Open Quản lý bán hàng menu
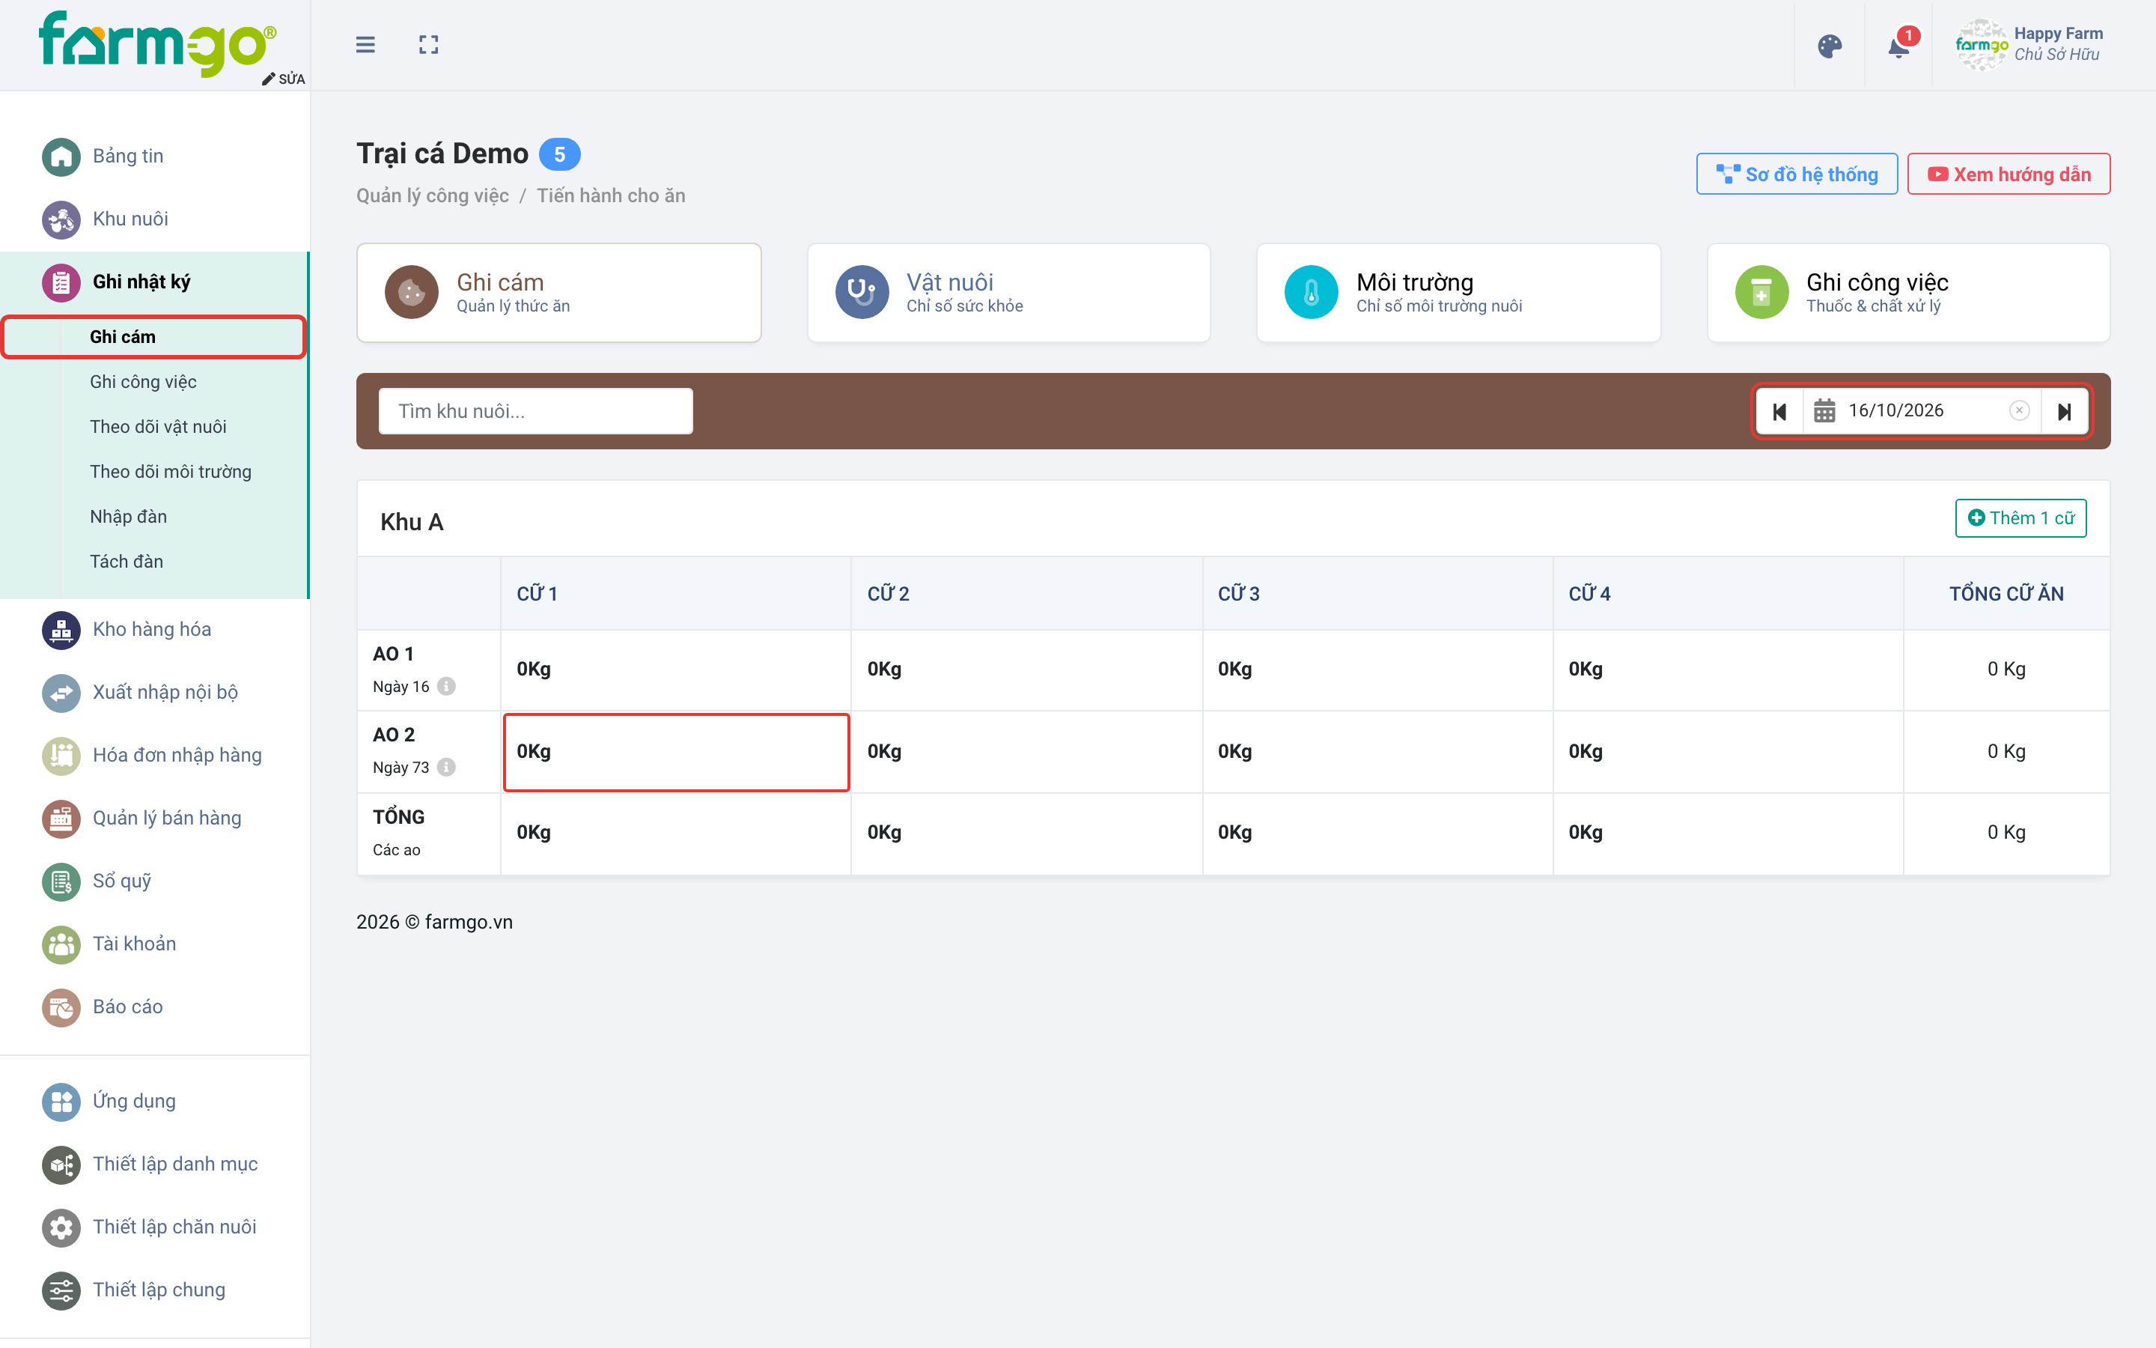This screenshot has width=2156, height=1348. click(155, 818)
